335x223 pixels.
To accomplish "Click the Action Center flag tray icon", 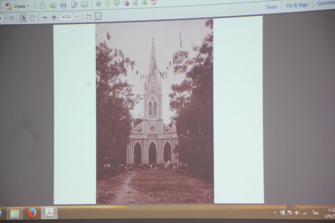I will (290, 213).
